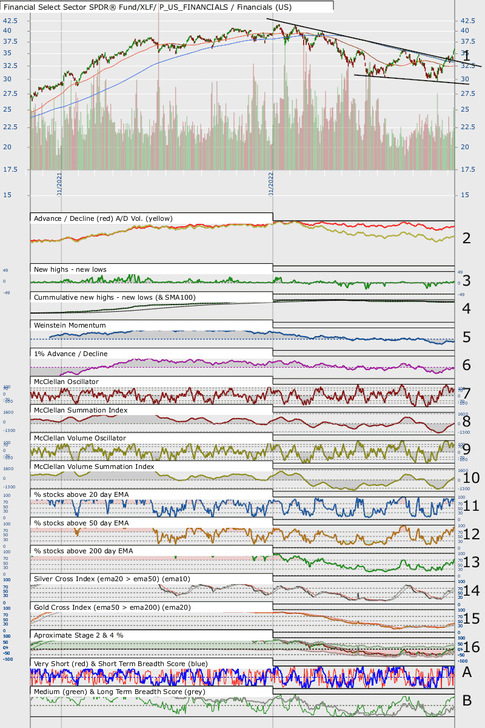
Task: Select the 'McClellan Summation Index' panel label
Action: click(81, 410)
